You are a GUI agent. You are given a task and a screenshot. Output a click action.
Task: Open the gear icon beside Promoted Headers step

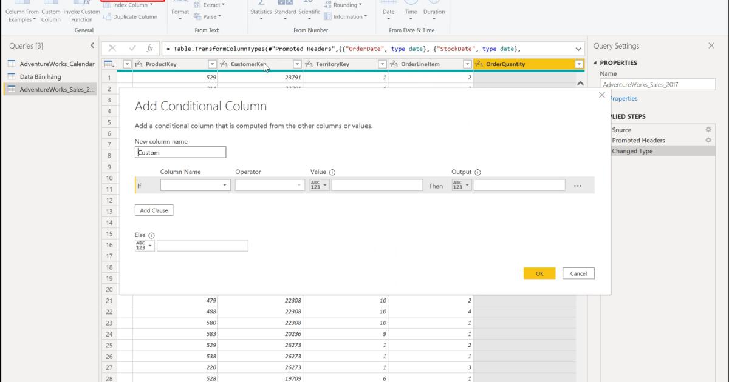(707, 140)
